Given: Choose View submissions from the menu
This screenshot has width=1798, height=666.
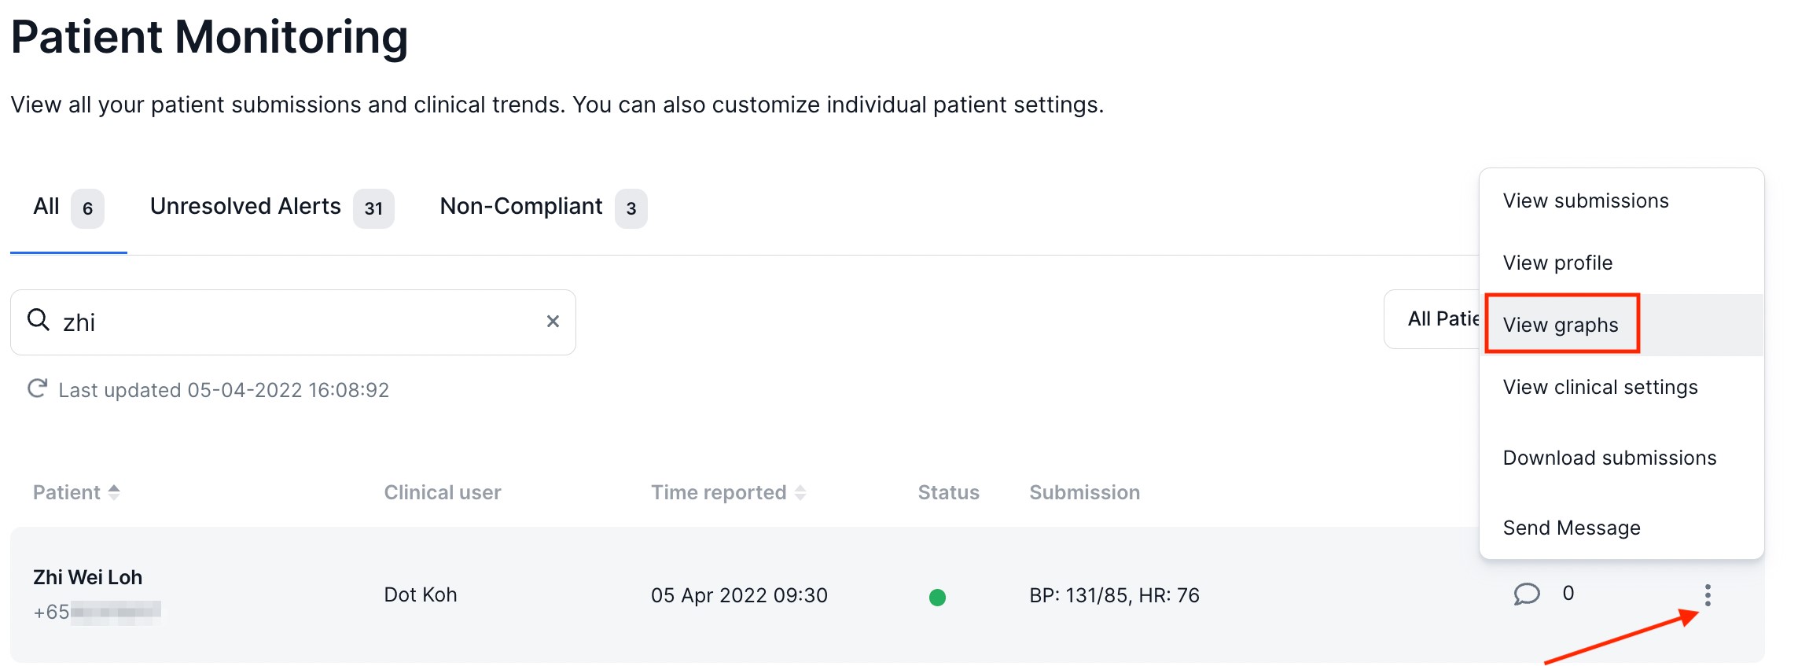Looking at the screenshot, I should 1585,201.
